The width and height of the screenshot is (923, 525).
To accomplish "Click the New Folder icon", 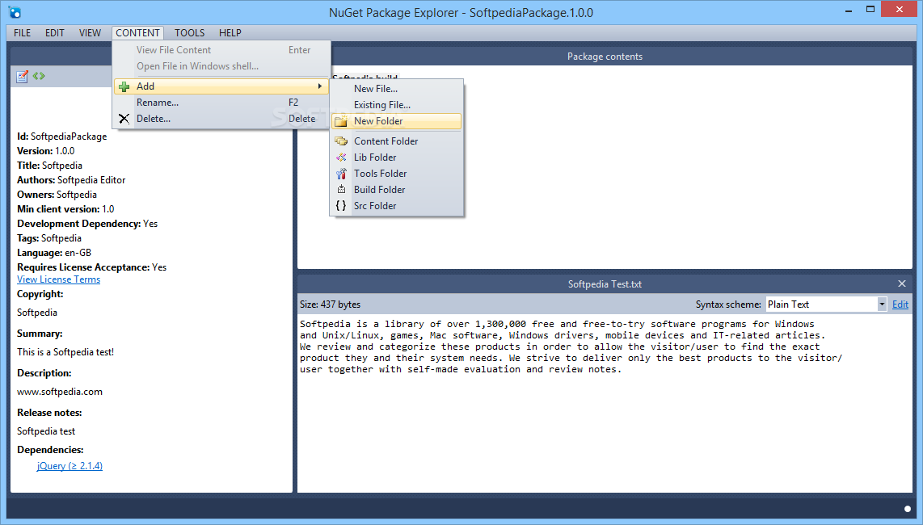I will 341,121.
